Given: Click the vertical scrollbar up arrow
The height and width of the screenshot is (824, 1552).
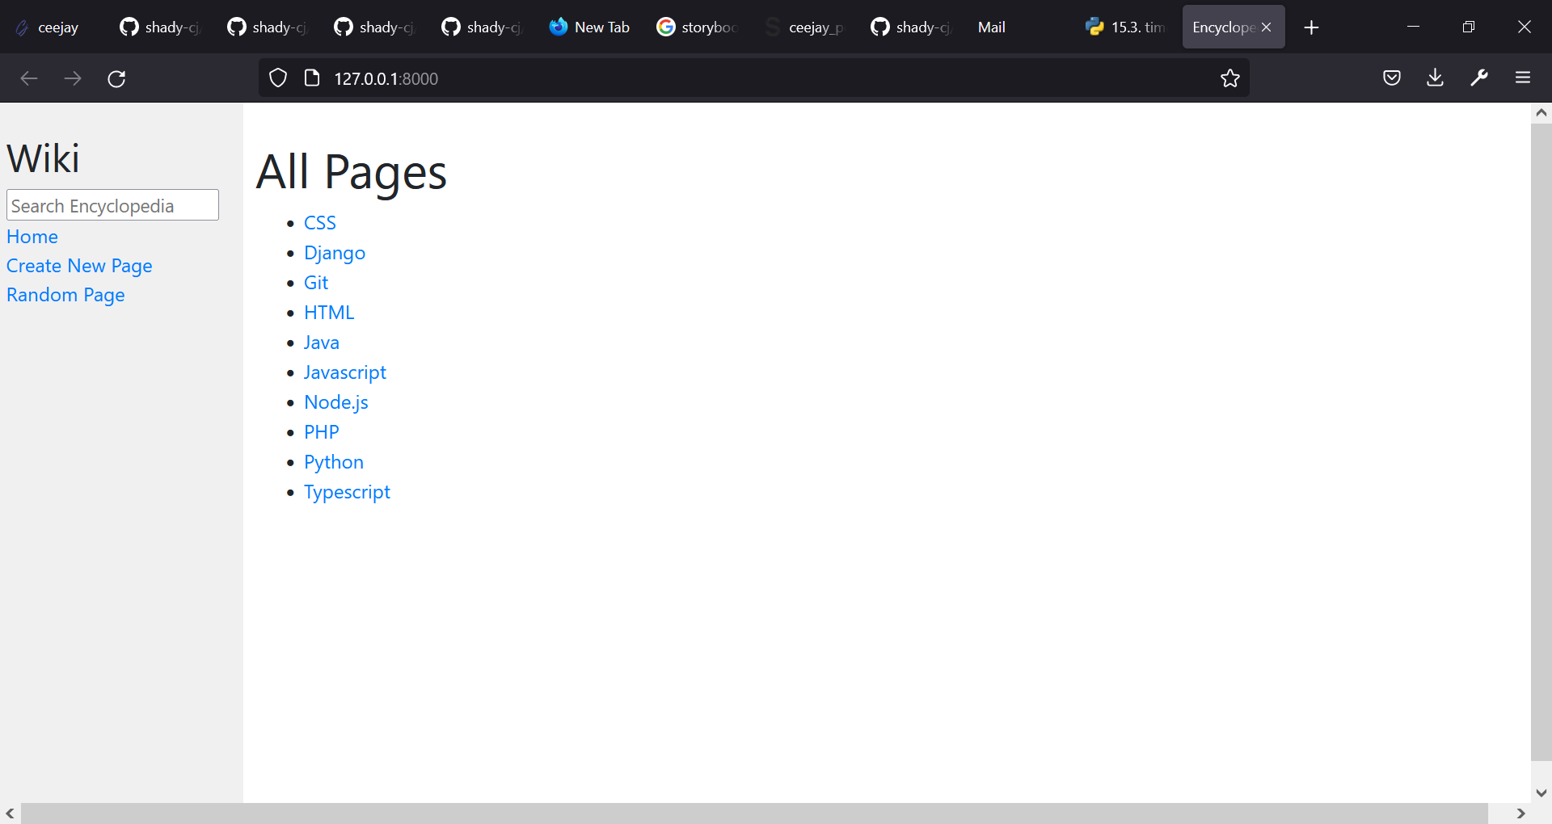Looking at the screenshot, I should (x=1541, y=113).
